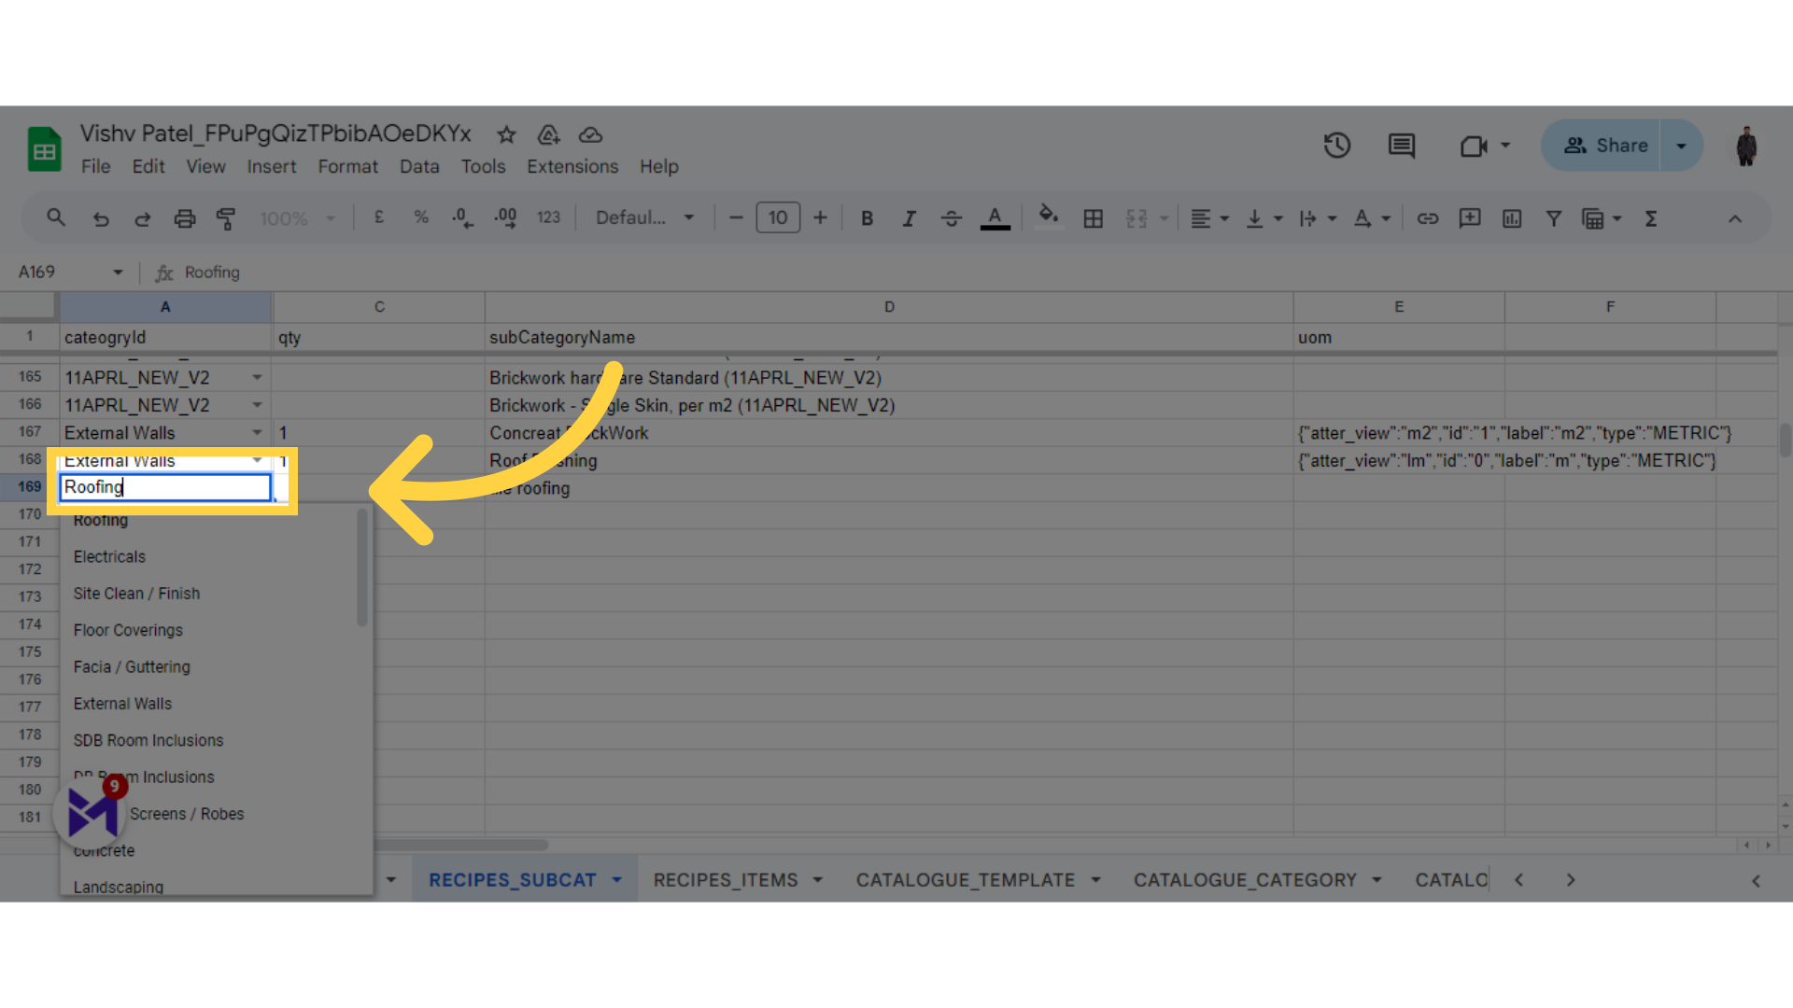Open the comments panel icon
This screenshot has height=1008, width=1793.
[1401, 146]
